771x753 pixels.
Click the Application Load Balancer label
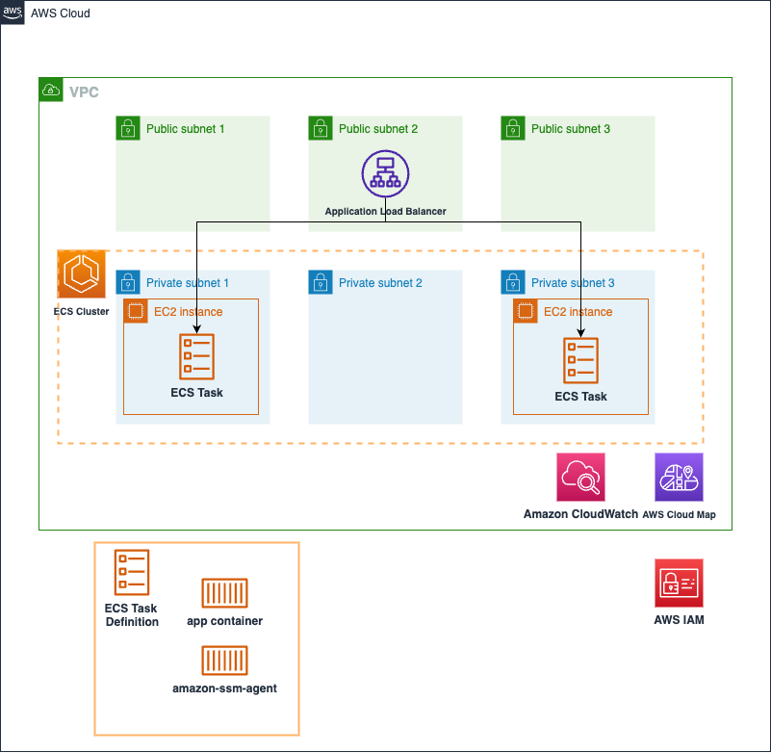(x=385, y=212)
